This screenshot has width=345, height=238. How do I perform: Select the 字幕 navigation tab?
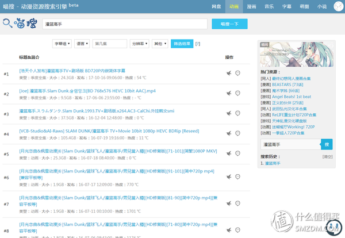[x=286, y=6]
